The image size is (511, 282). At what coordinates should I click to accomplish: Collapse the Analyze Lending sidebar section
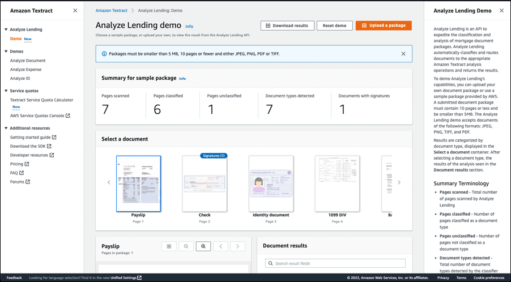coord(6,29)
